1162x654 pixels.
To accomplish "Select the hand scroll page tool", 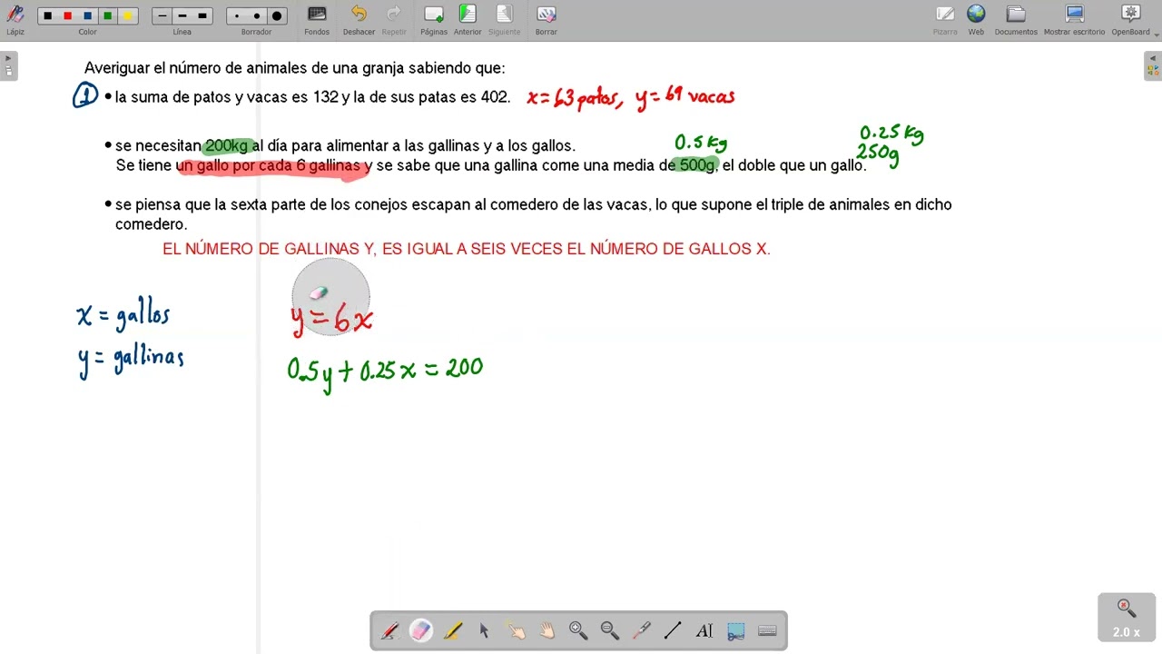I will 547,630.
